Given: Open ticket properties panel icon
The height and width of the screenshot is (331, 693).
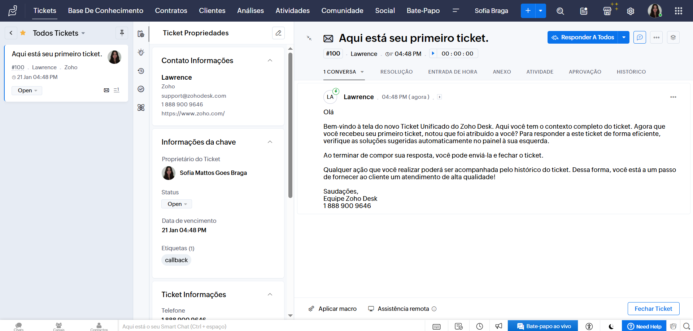Looking at the screenshot, I should coord(141,34).
